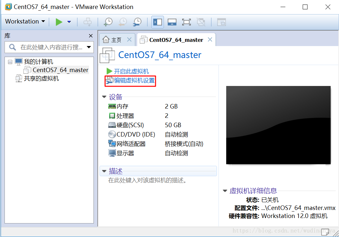The image size is (339, 237).
Task: Click the send Ctrl+Alt+Del toolbar icon
Action: [x=87, y=22]
